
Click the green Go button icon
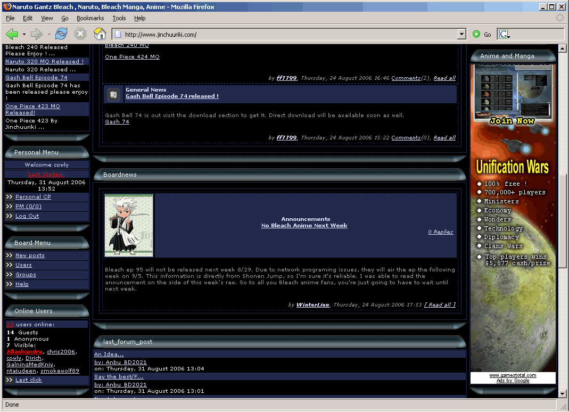point(476,34)
